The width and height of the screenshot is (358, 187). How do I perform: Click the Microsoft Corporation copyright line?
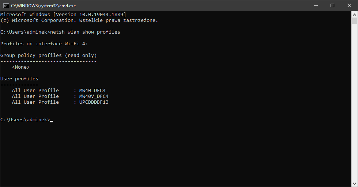[x=79, y=20]
